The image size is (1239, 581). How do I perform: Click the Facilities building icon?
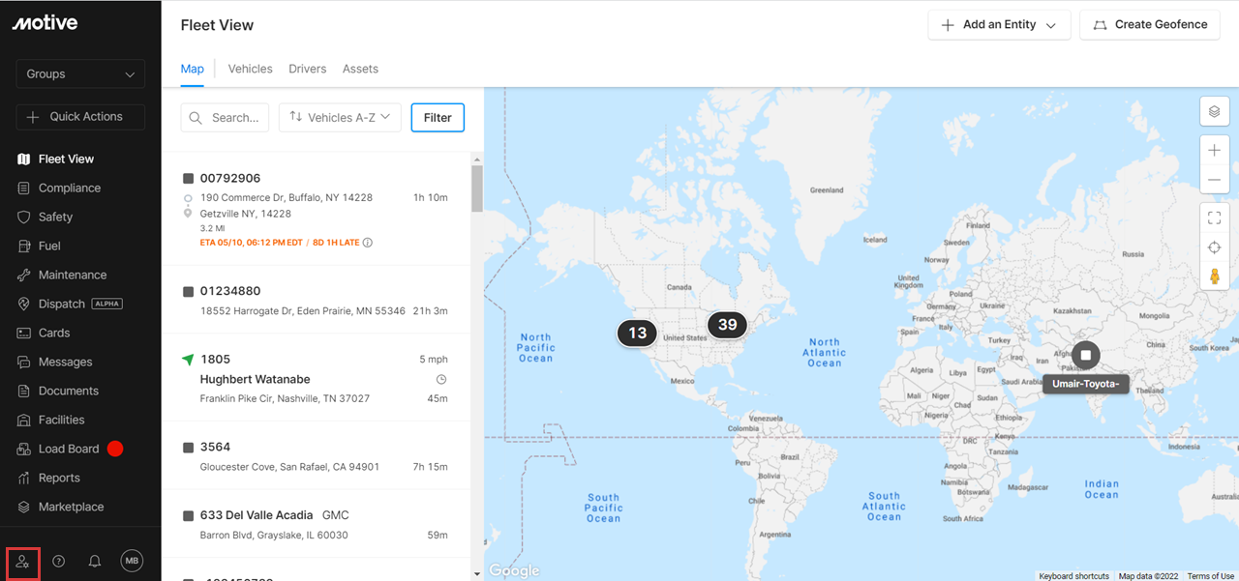(x=24, y=420)
